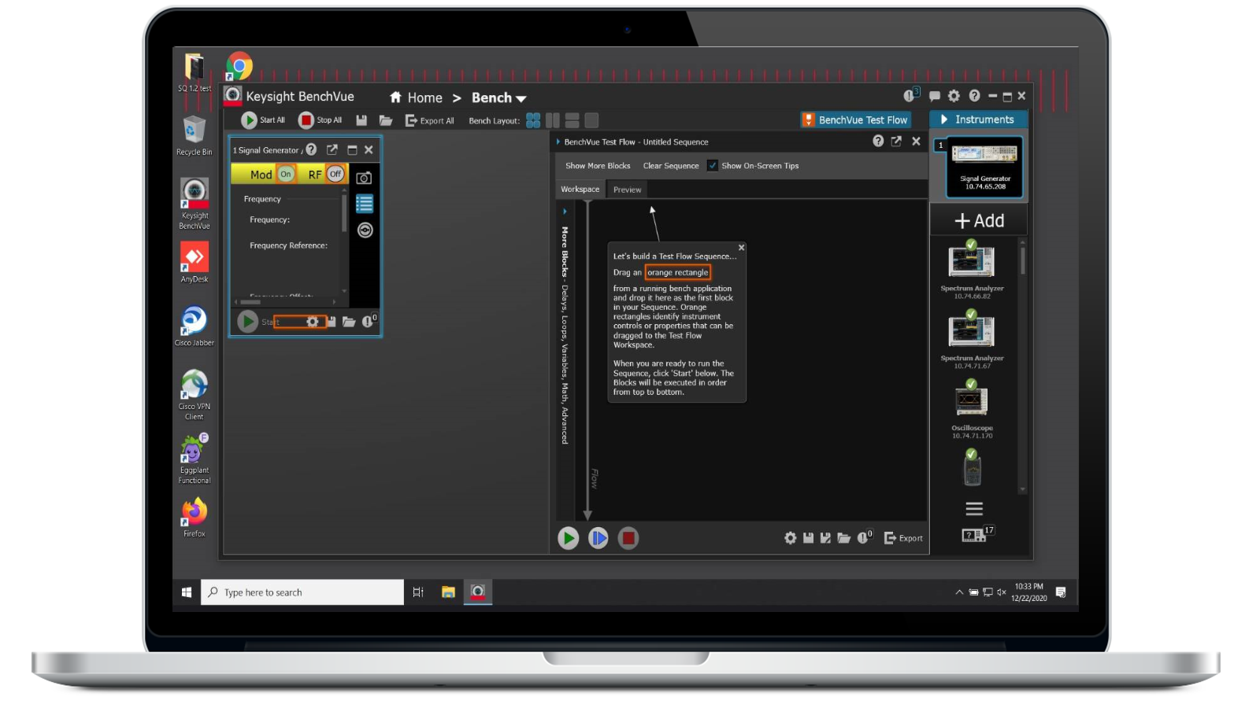The height and width of the screenshot is (708, 1260).
Task: Click the circular icon below the list icon
Action: click(x=365, y=230)
